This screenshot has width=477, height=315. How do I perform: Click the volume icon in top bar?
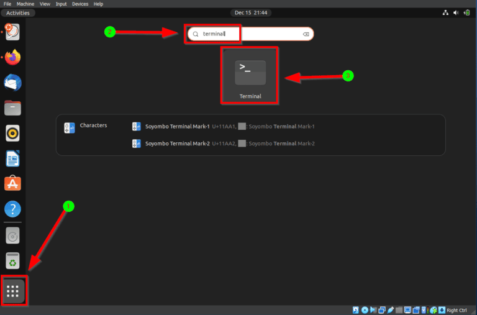(456, 13)
